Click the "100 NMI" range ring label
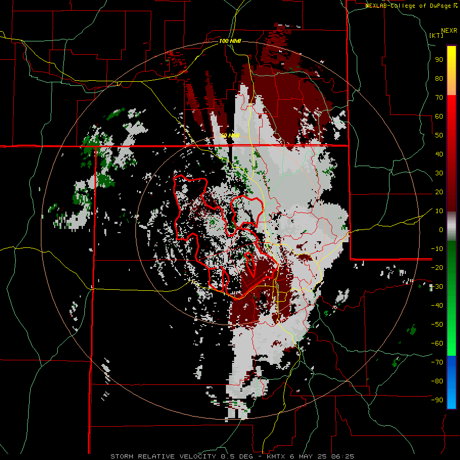This screenshot has width=460, height=460. pos(230,41)
